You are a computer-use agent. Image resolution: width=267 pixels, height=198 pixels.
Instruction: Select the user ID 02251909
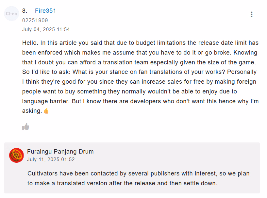35,20
